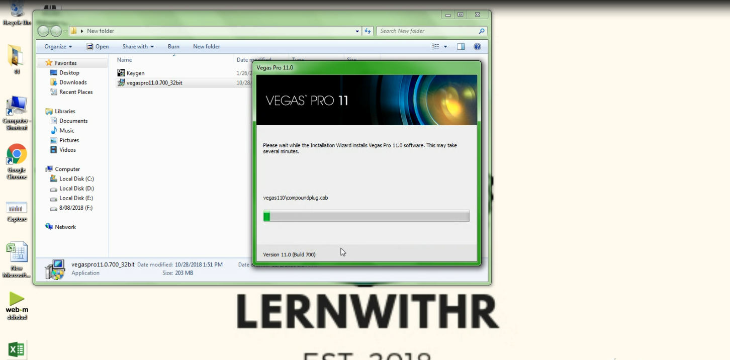Sort files by Date modified column header

click(x=254, y=60)
